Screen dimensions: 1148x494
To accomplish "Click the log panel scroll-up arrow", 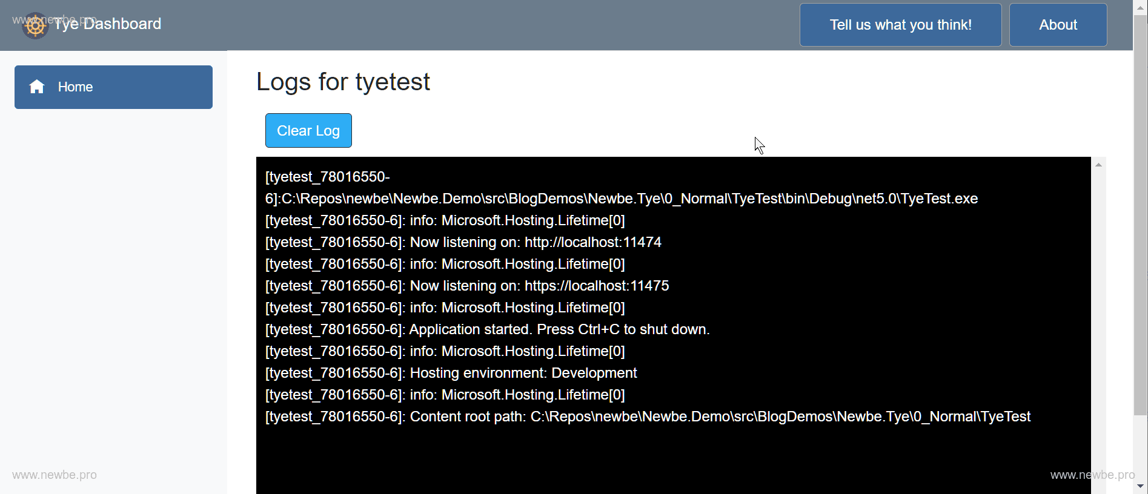I will [1098, 165].
